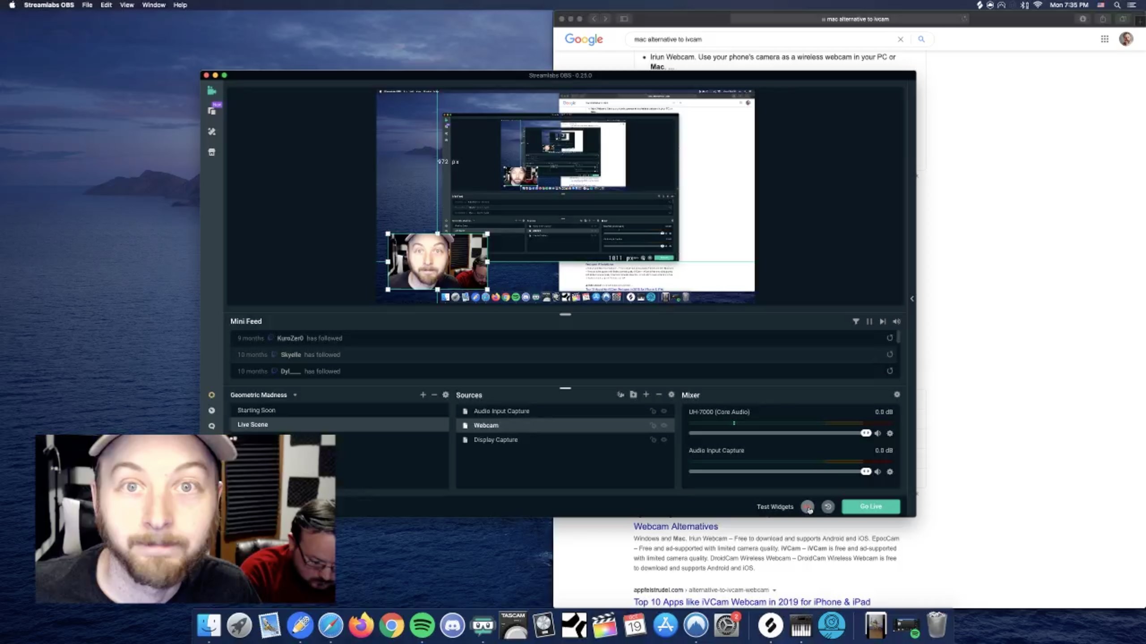
Task: Filter events in the Mini Feed
Action: pyautogui.click(x=855, y=321)
